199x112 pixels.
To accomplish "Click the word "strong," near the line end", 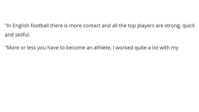I will (x=173, y=26).
